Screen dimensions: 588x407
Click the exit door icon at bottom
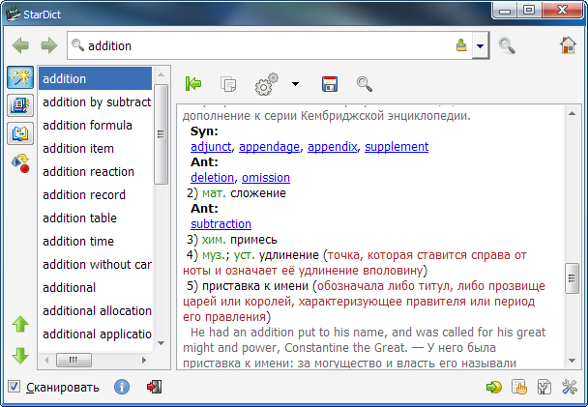click(153, 387)
